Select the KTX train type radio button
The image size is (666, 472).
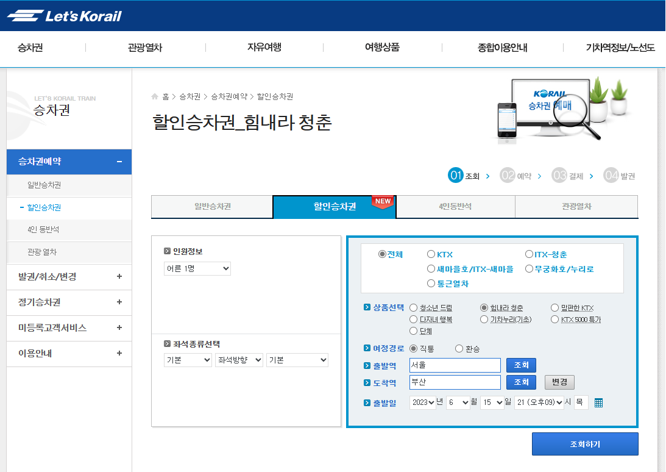431,254
